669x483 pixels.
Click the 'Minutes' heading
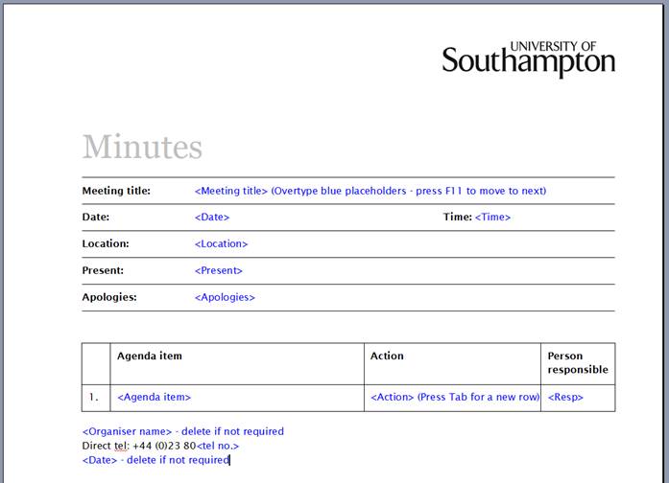pyautogui.click(x=142, y=147)
